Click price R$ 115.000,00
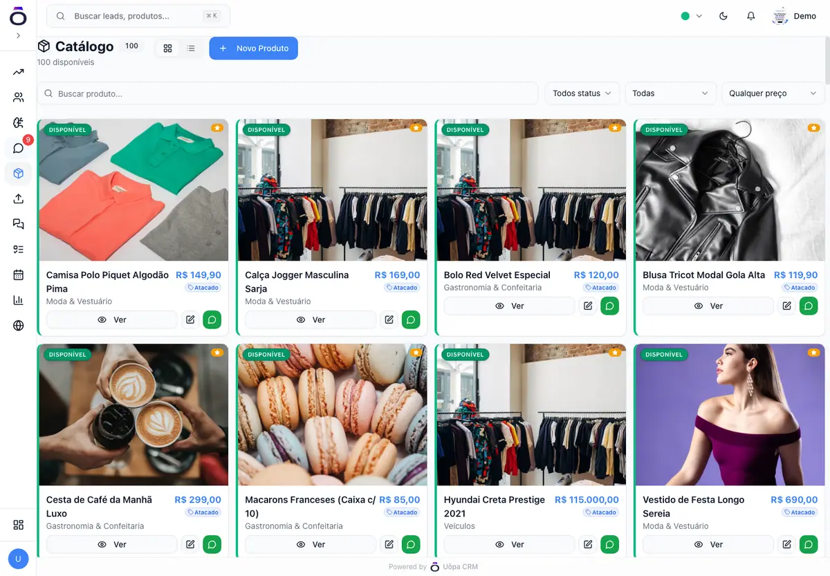Screen dimensions: 830x576 587,499
